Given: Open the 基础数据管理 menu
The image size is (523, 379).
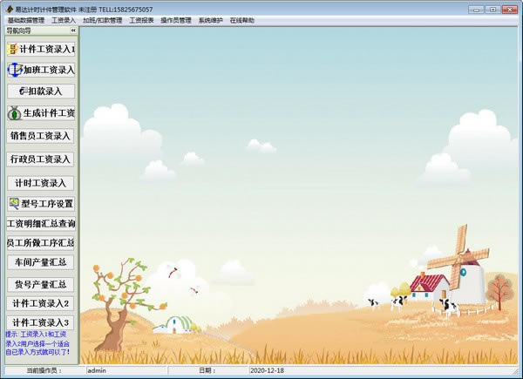Looking at the screenshot, I should point(25,19).
